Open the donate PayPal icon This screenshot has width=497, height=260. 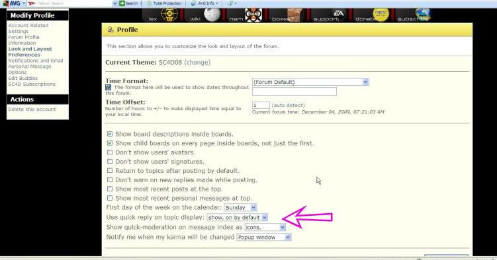click(x=381, y=15)
